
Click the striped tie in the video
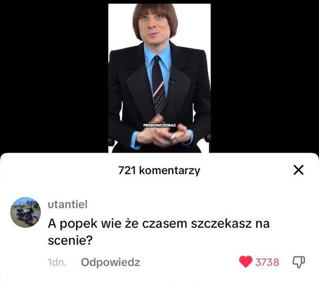[159, 86]
